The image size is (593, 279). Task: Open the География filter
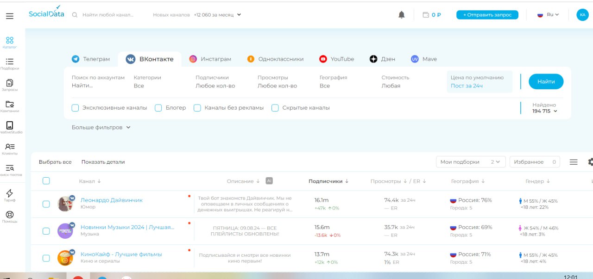click(x=333, y=81)
